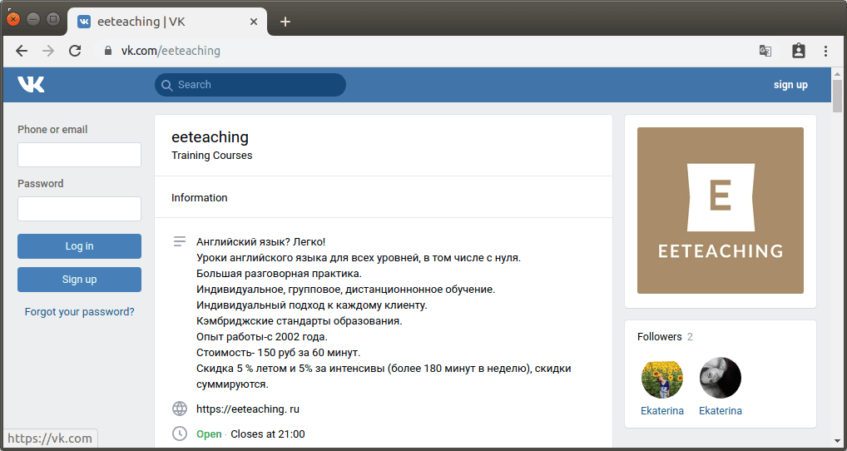Click the padlock site info icon
Viewport: 847px width, 451px height.
(108, 51)
